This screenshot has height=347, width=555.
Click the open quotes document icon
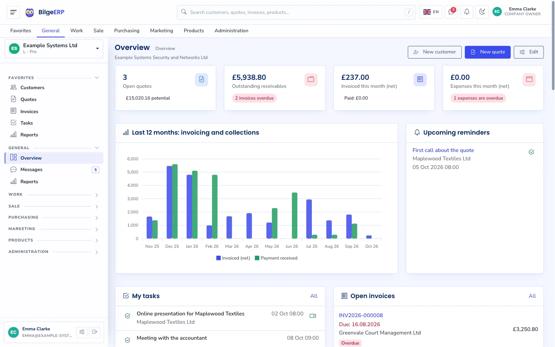tap(202, 79)
